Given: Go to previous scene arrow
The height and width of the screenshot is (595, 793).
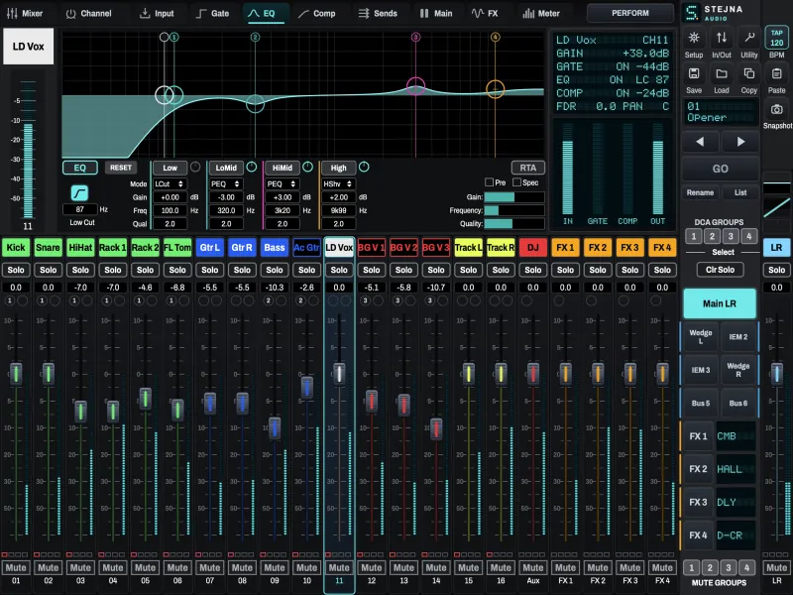Looking at the screenshot, I should (x=701, y=142).
